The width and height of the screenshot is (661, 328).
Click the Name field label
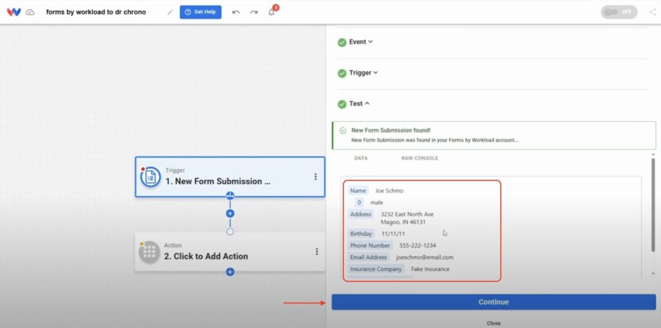tap(358, 191)
